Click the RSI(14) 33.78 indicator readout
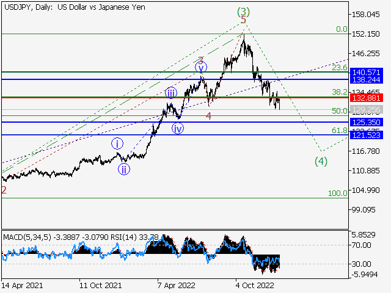This screenshot has width=391, height=293. [134, 237]
